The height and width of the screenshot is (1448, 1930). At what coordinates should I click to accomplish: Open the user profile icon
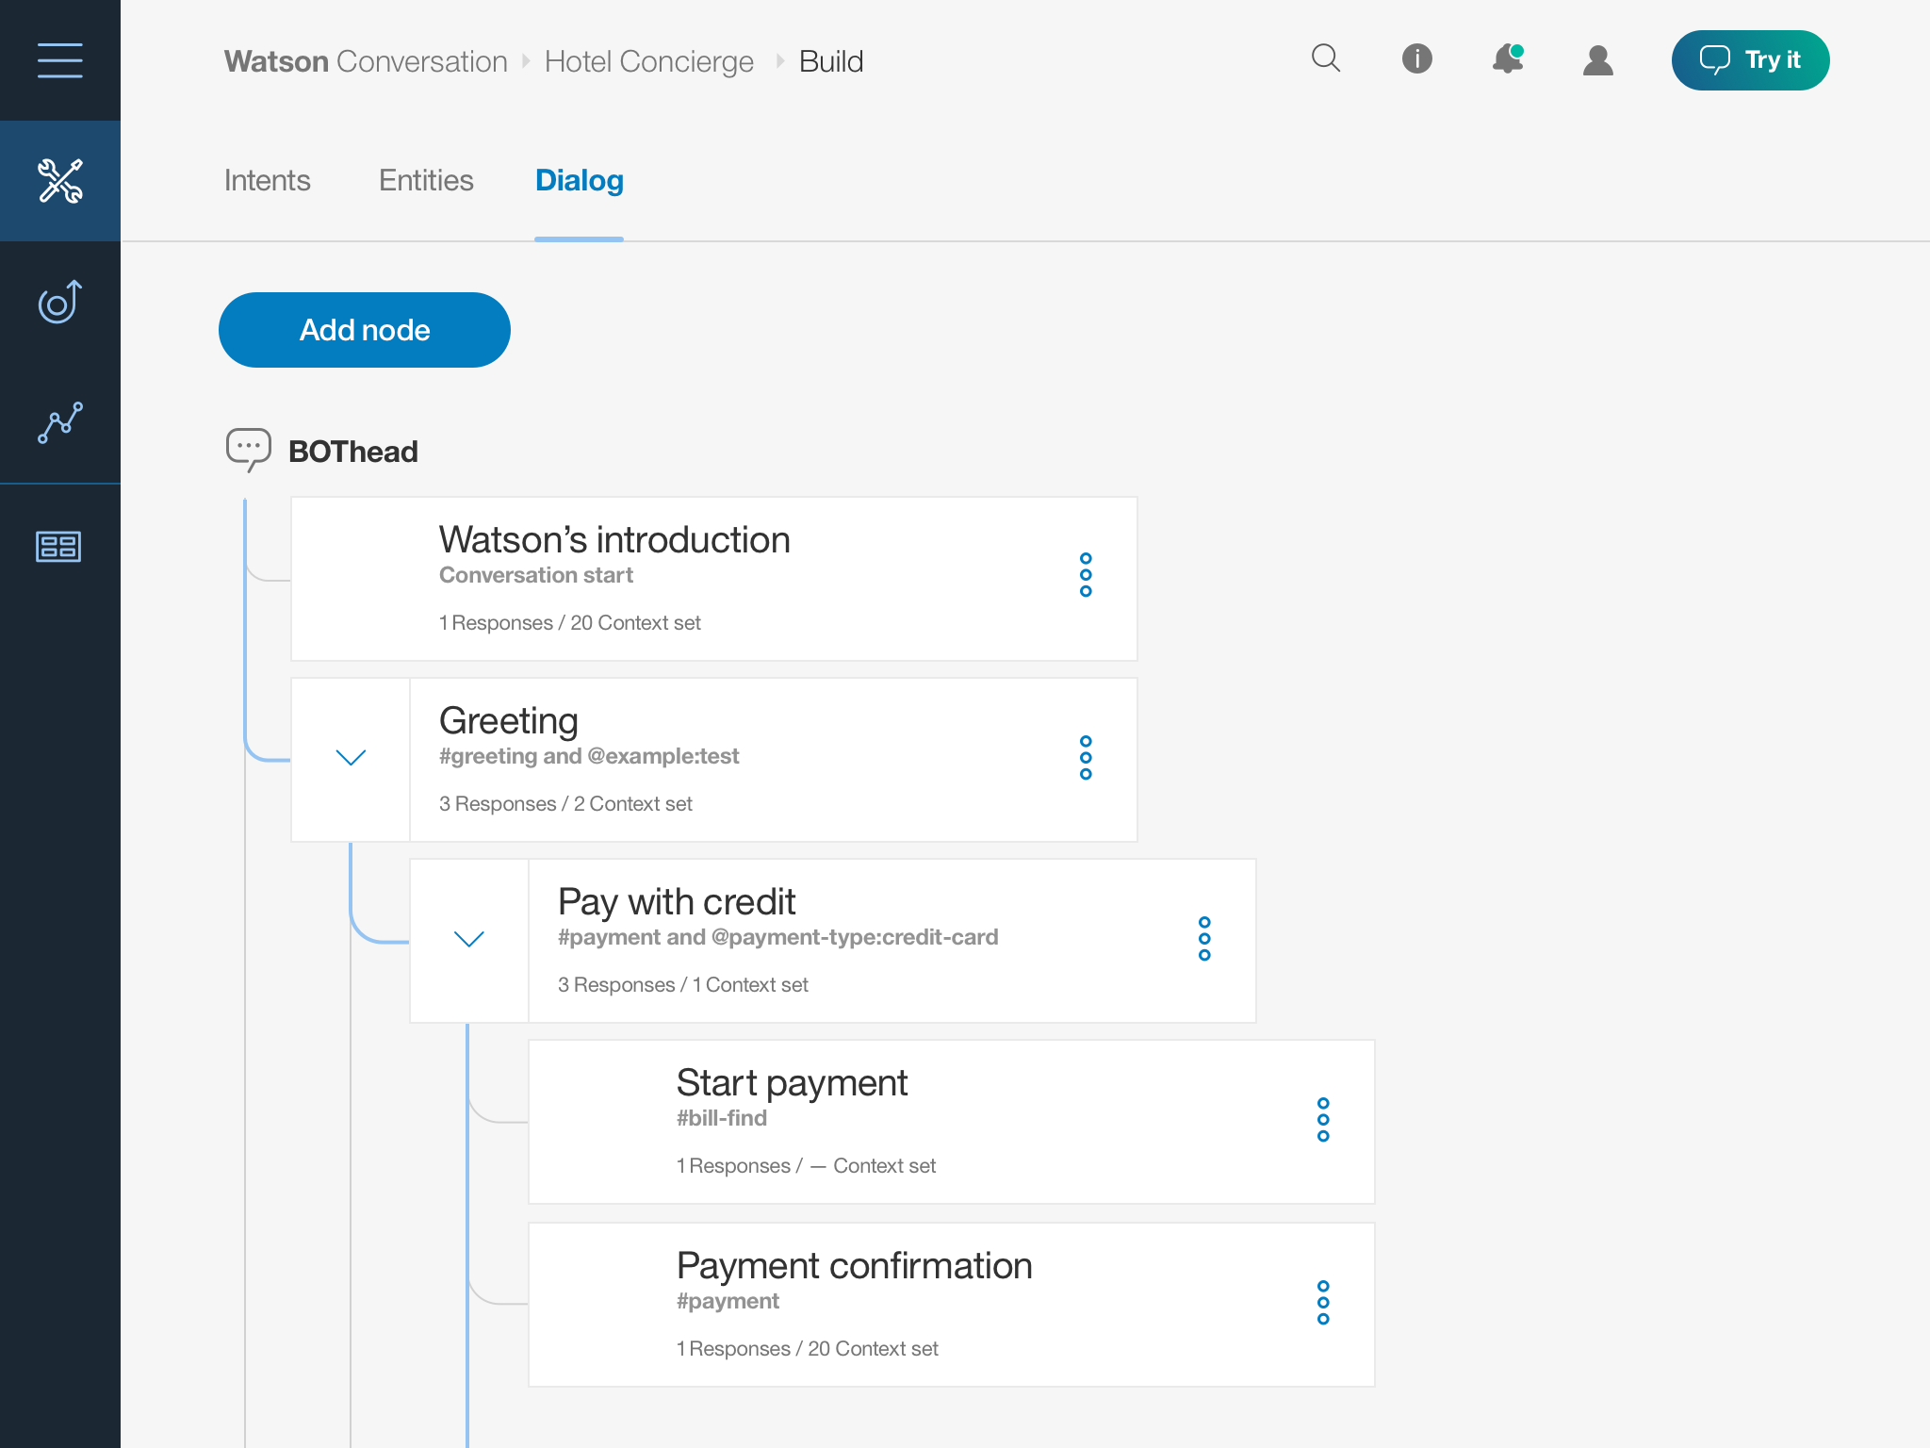1597,60
